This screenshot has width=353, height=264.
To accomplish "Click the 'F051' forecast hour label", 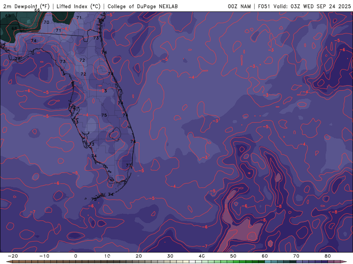I will coord(264,7).
